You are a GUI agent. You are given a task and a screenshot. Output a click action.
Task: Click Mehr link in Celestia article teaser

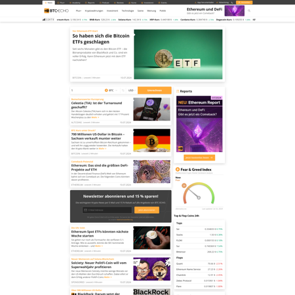click(95, 117)
